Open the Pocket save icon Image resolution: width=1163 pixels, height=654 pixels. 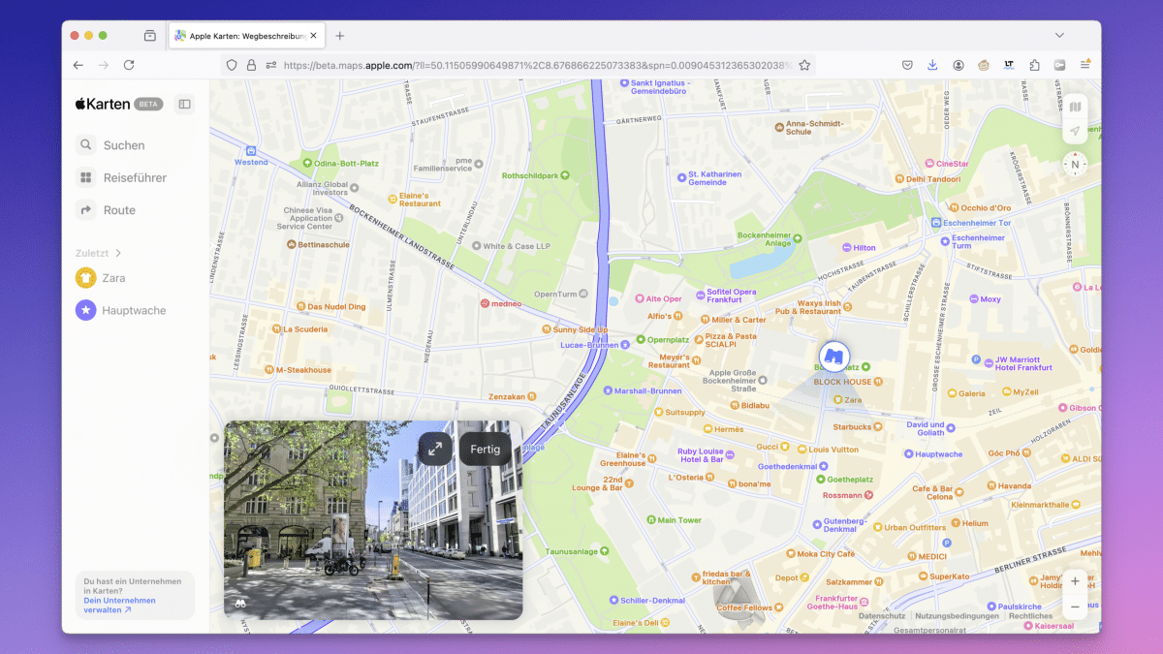pos(907,65)
